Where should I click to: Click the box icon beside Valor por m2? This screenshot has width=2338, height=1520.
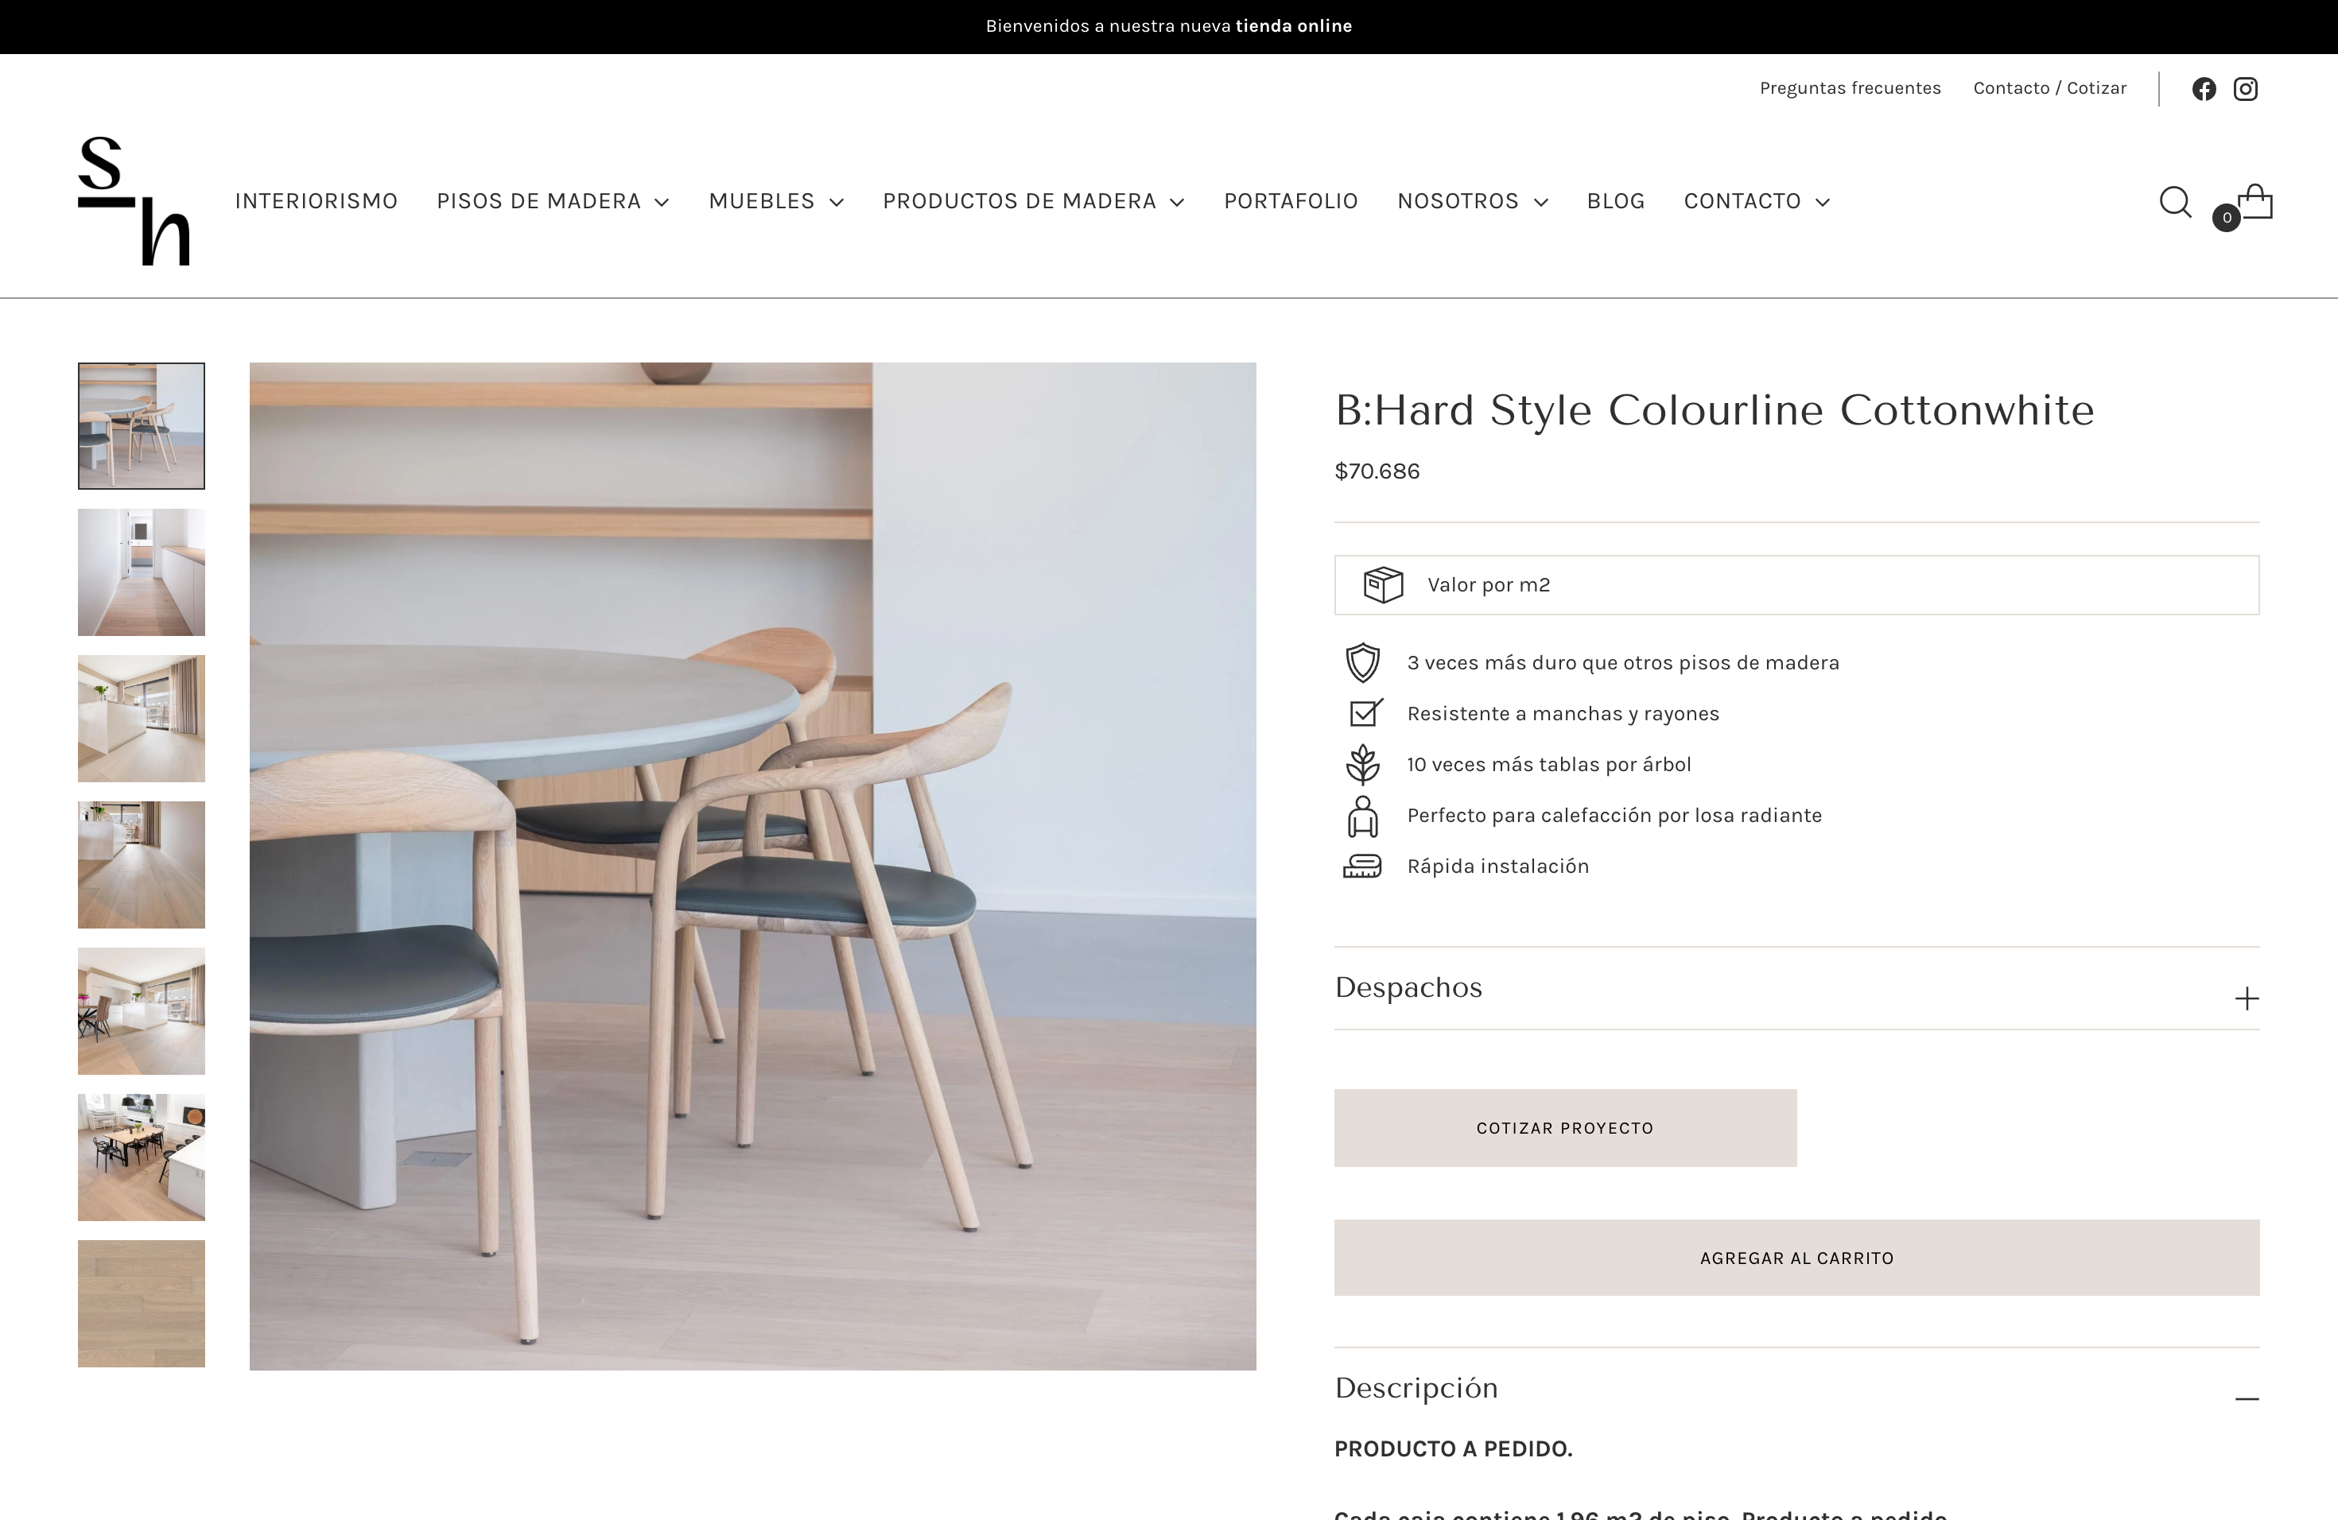coord(1383,585)
